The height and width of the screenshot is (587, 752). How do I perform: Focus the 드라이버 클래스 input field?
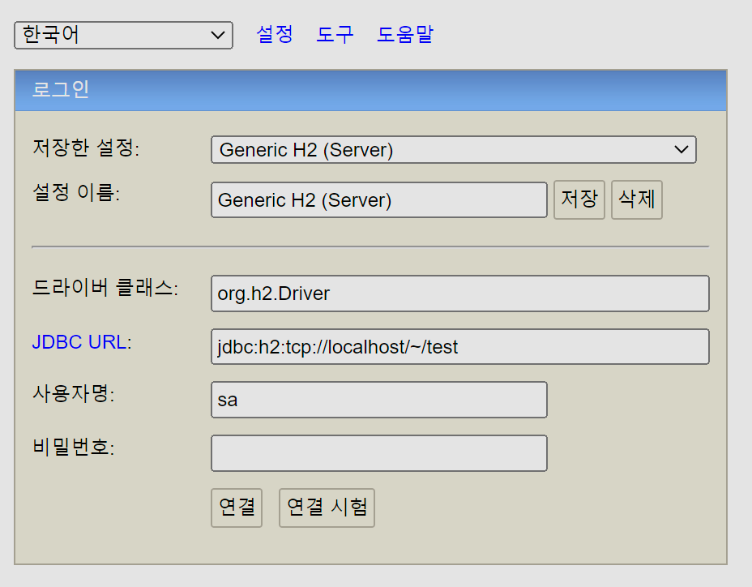[x=460, y=293]
